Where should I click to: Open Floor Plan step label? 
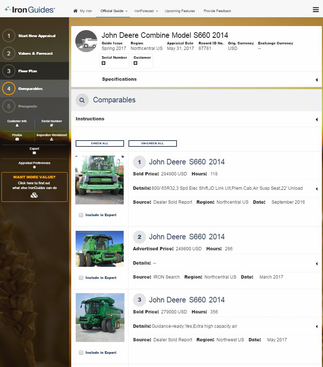click(28, 71)
